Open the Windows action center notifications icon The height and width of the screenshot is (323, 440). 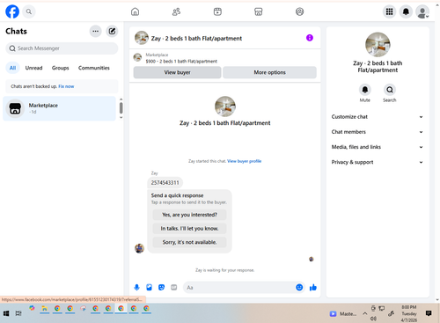(429, 313)
